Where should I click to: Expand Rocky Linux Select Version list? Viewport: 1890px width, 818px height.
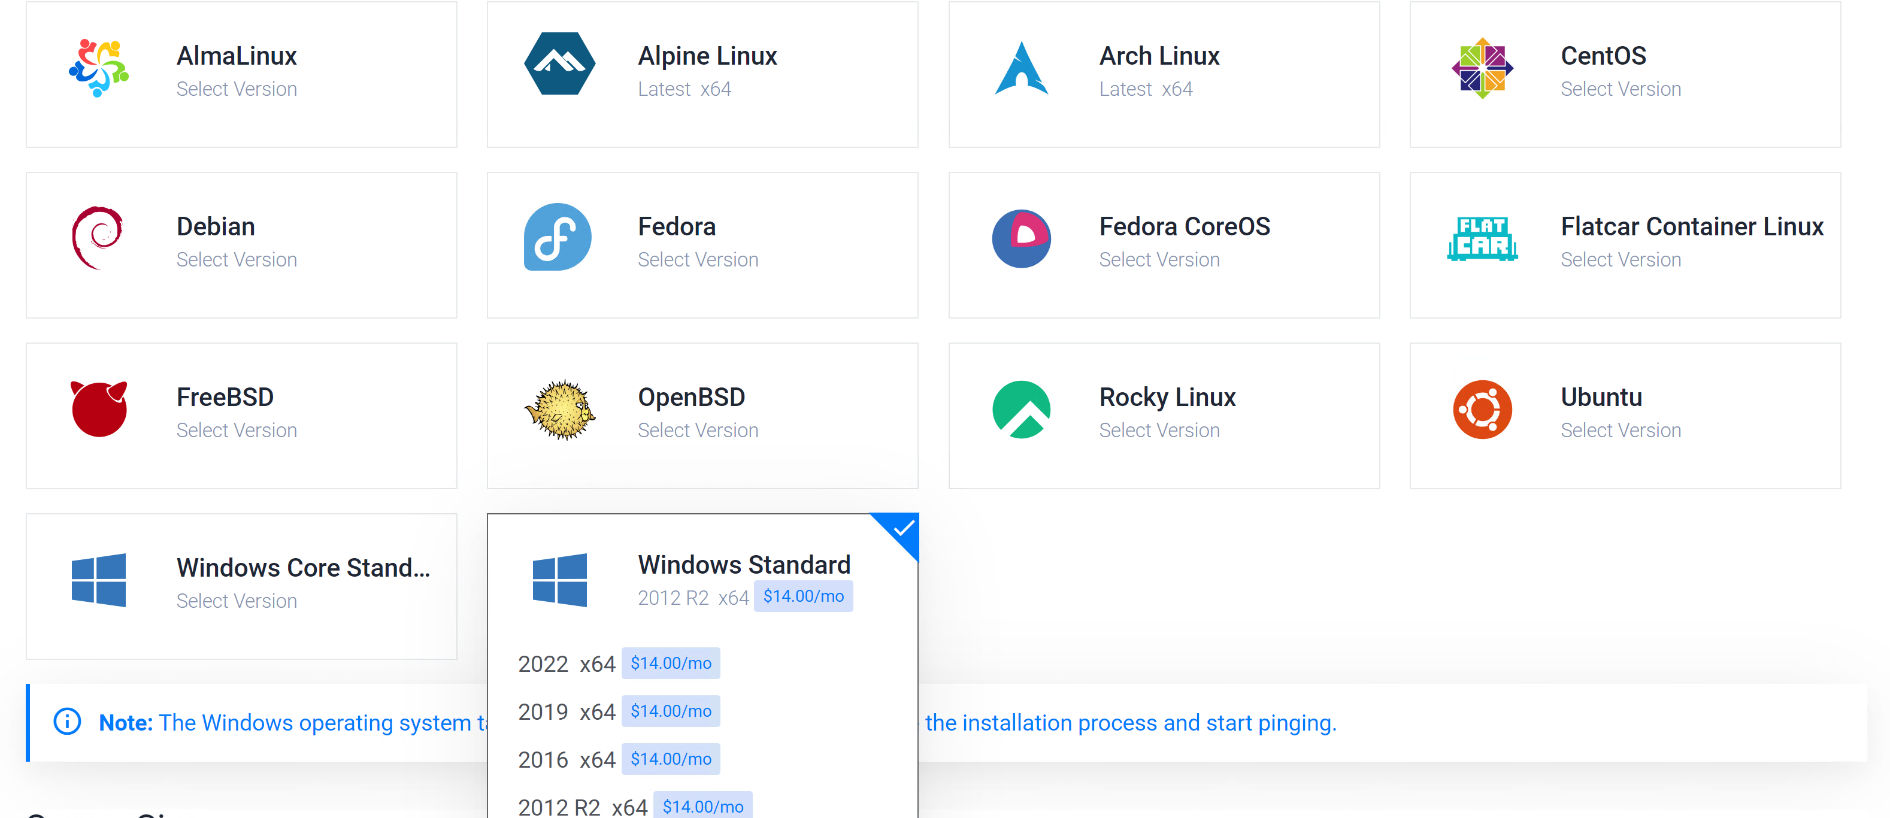pyautogui.click(x=1159, y=431)
